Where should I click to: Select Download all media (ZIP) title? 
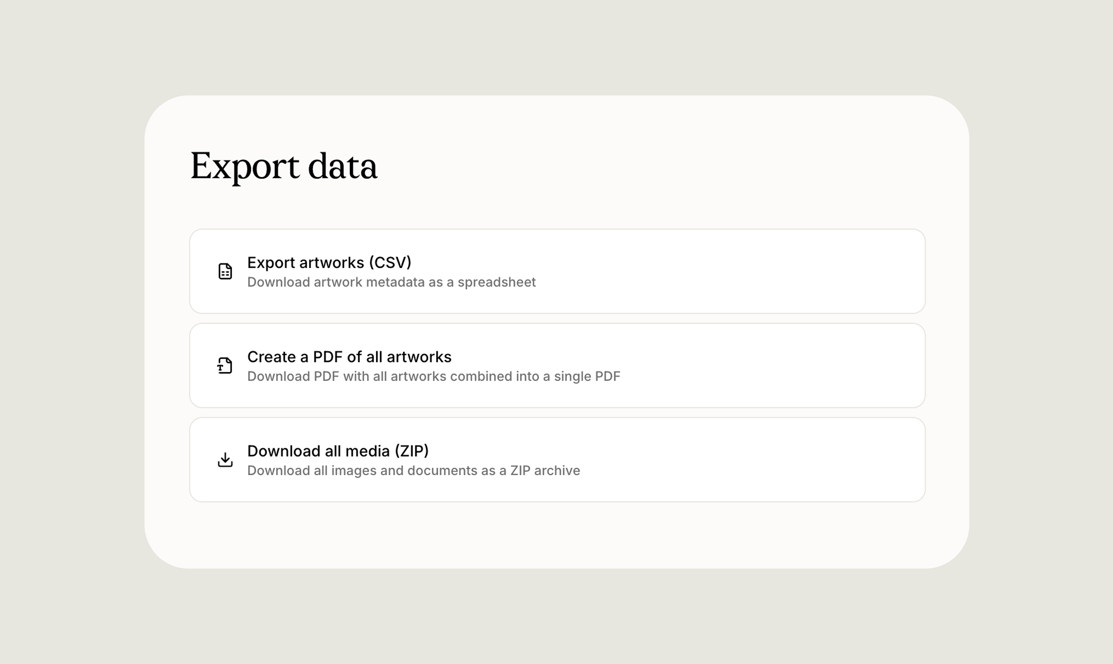tap(338, 451)
